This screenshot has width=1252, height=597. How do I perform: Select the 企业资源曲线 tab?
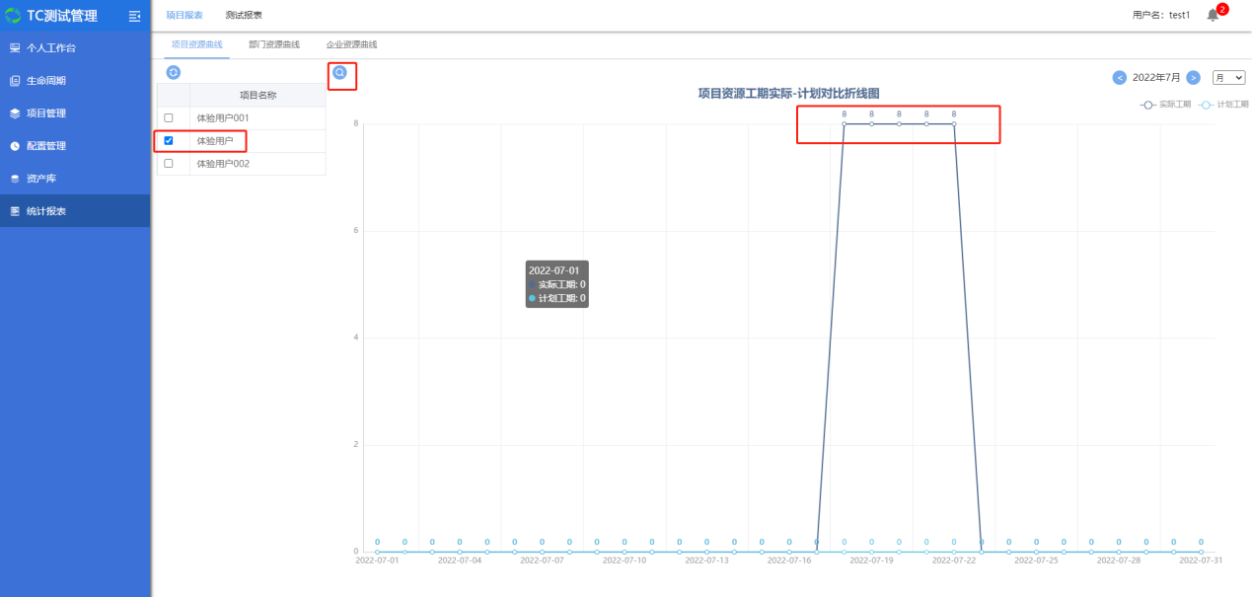pos(352,44)
